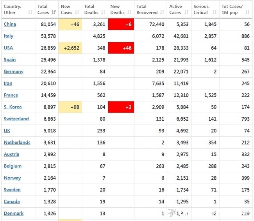
Task: Sort by Total Cases arrow icon
Action: tap(54, 12)
